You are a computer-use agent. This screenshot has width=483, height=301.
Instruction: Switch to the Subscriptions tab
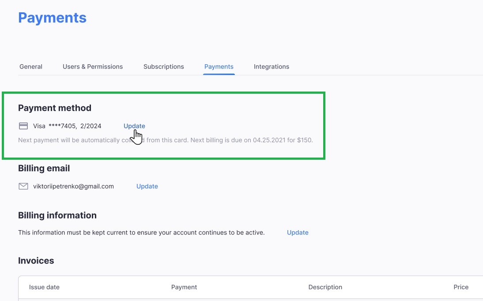click(x=163, y=66)
